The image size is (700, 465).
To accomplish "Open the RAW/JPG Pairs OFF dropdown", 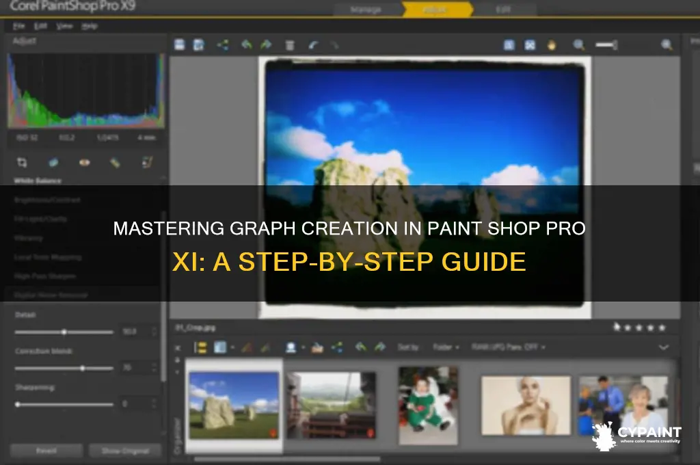I will (509, 347).
